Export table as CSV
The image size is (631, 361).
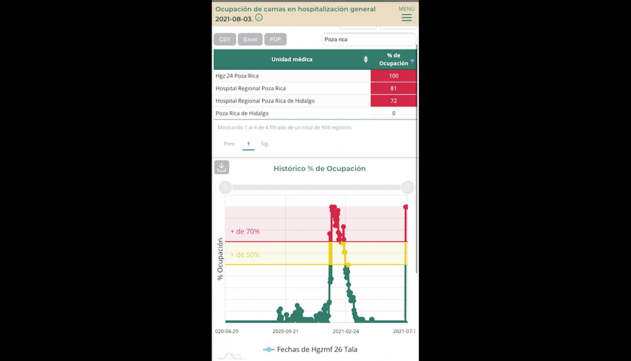225,40
